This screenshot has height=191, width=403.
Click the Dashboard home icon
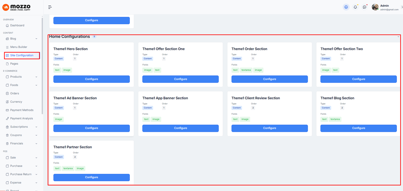[x=7, y=25]
